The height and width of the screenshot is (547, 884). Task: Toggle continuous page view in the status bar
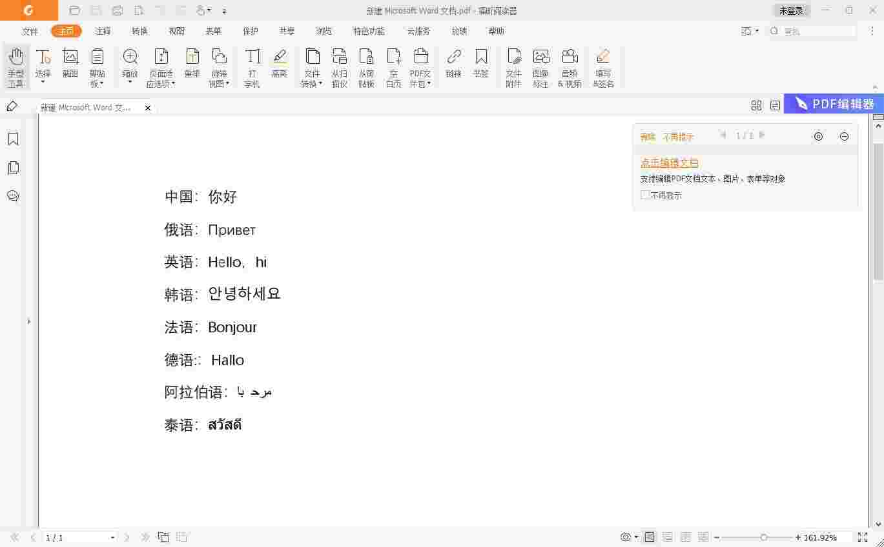point(666,537)
